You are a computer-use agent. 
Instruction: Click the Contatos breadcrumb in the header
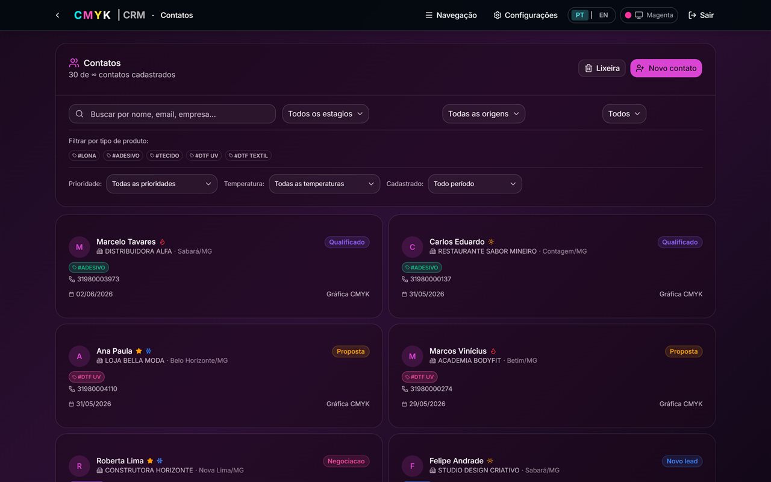pyautogui.click(x=176, y=15)
